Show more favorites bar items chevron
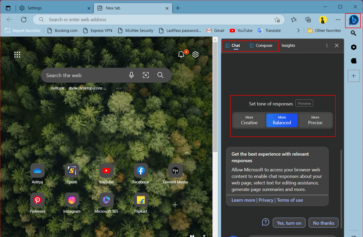 click(x=298, y=31)
